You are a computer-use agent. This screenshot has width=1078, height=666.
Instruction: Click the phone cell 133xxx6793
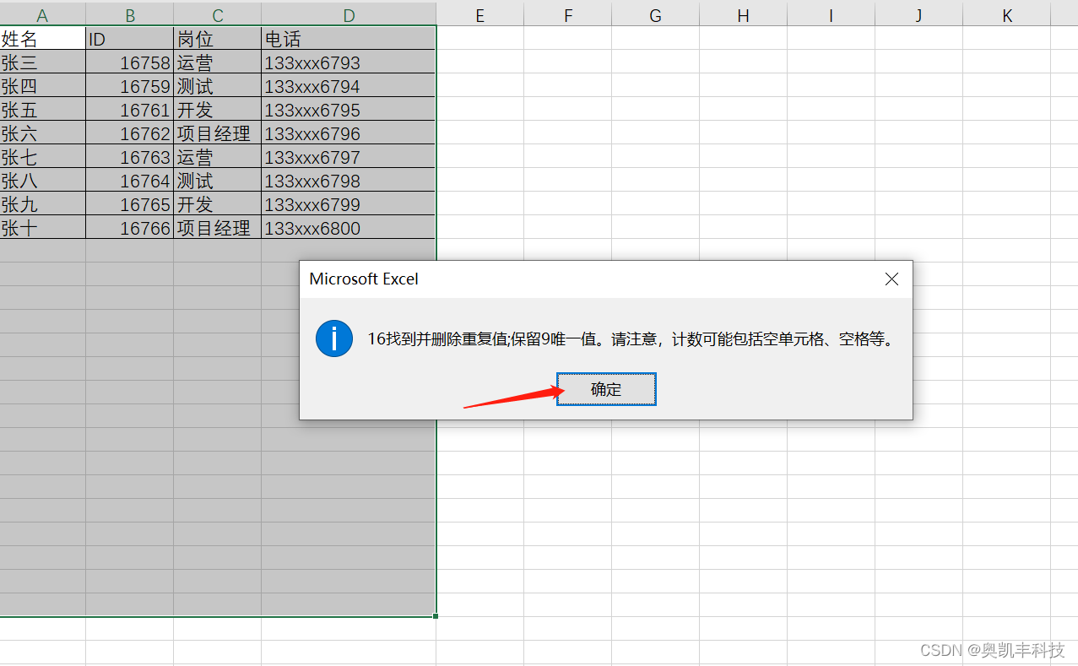point(349,62)
